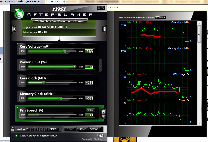Click the Reset button
The width and height of the screenshot is (208, 142).
click(x=82, y=129)
